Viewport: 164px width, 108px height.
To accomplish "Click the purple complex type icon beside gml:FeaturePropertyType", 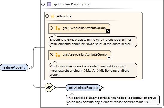I will pyautogui.click(x=49, y=4).
